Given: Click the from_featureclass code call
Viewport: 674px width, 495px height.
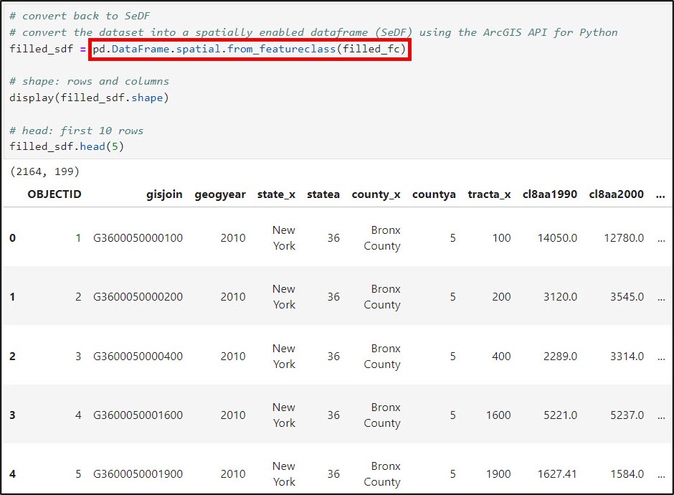Looking at the screenshot, I should pyautogui.click(x=250, y=49).
